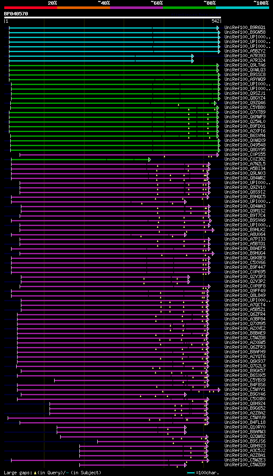This screenshot has height=476, width=273.
Task: Pick UniRef100_C5WZD9 from the hits
Action: (245, 465)
